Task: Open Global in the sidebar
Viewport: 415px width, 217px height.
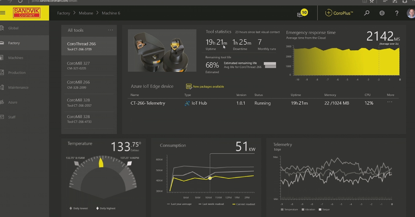Action: pos(13,28)
